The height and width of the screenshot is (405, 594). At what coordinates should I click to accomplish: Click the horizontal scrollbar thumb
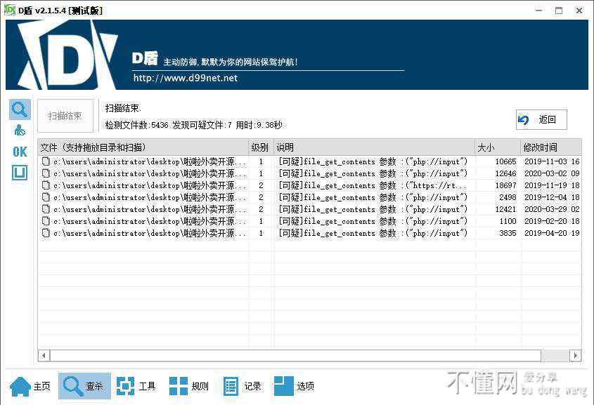point(295,355)
